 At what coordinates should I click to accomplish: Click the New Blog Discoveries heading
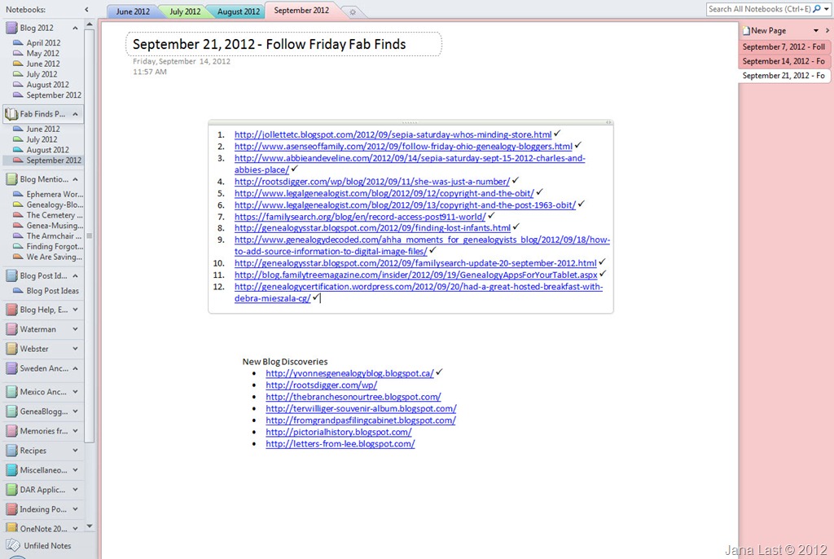[284, 362]
